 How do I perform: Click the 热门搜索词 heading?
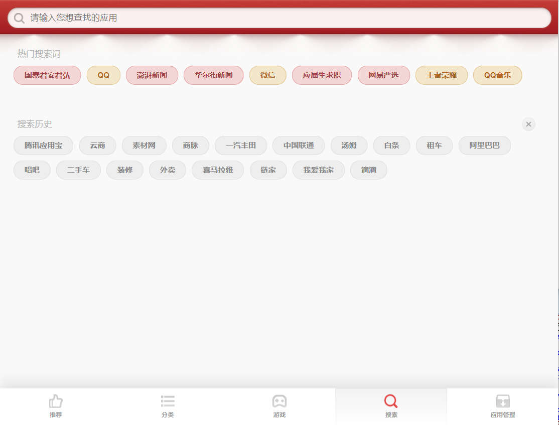coord(39,54)
